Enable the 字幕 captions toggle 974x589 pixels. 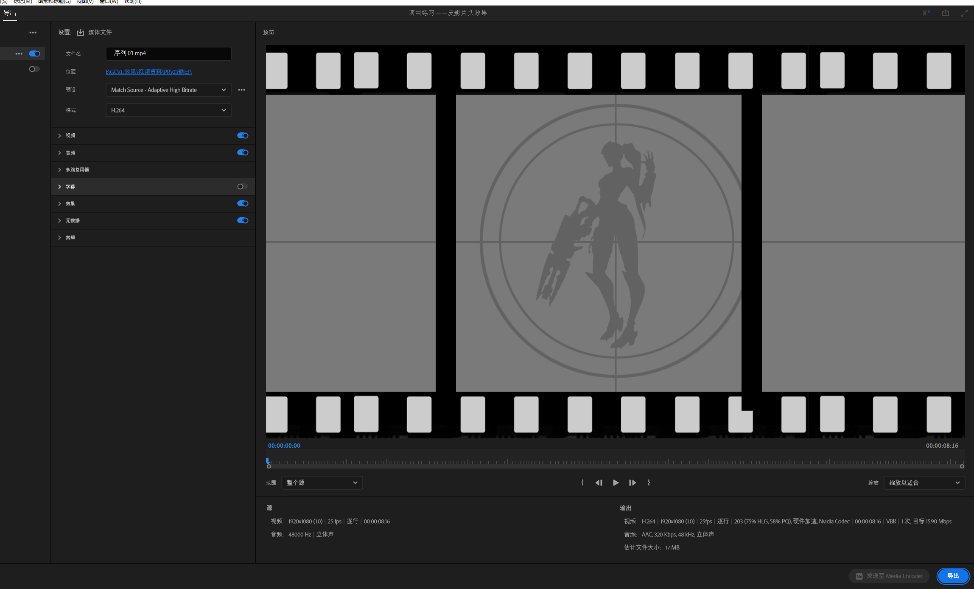[x=242, y=187]
